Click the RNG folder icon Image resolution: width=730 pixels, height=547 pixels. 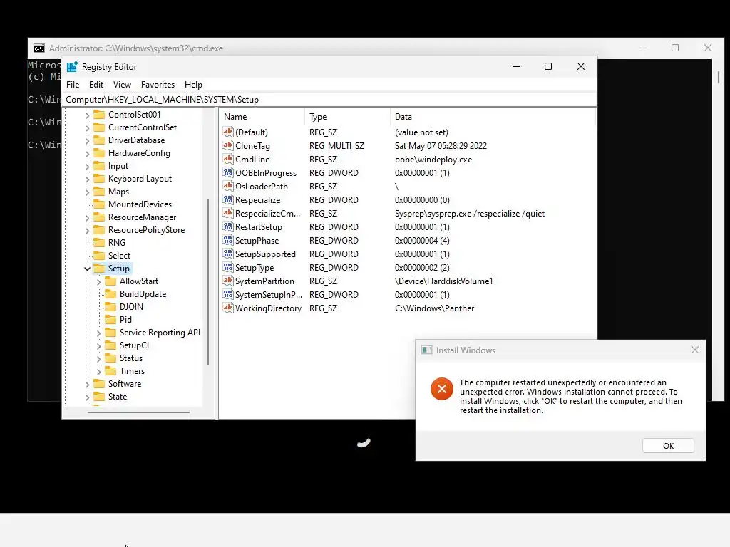pyautogui.click(x=99, y=242)
